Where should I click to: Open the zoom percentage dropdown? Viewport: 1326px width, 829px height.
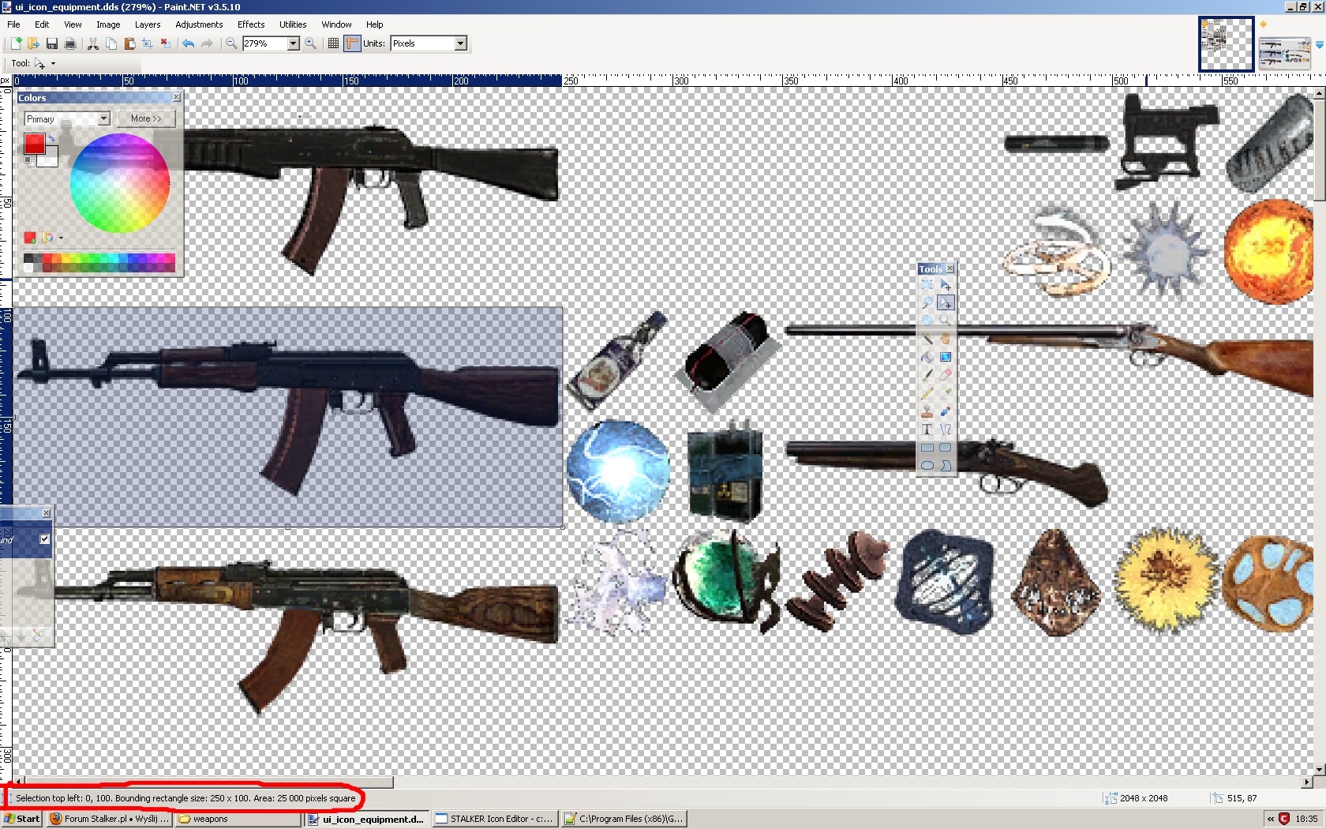pos(294,43)
